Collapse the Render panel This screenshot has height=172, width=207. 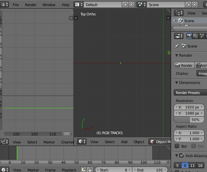pyautogui.click(x=177, y=56)
